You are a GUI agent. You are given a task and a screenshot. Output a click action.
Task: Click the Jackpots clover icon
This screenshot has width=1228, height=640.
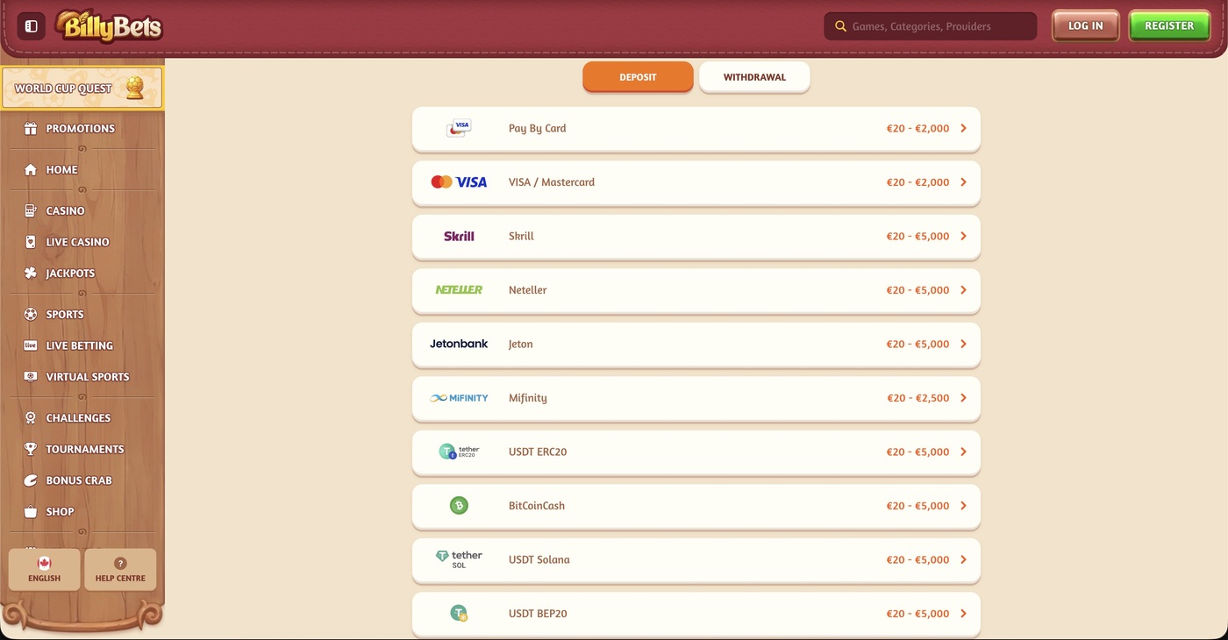31,274
